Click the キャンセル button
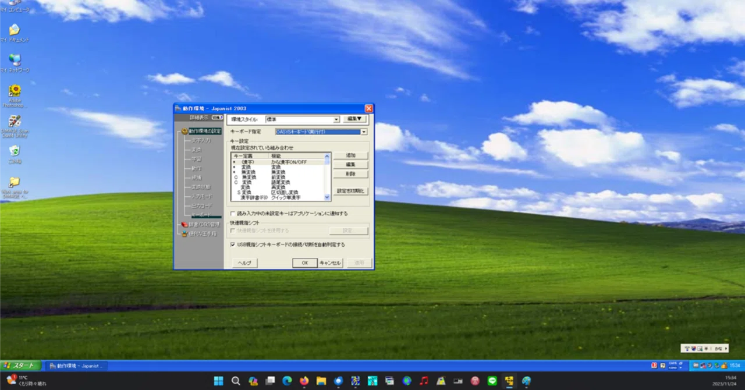Screen dimensions: 745x390 click(x=330, y=263)
